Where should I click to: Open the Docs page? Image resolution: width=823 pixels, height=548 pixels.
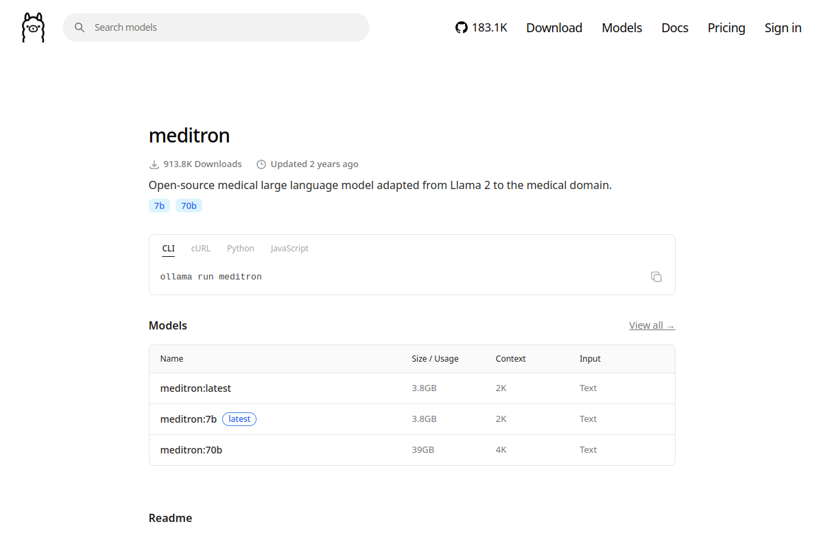[x=675, y=27]
